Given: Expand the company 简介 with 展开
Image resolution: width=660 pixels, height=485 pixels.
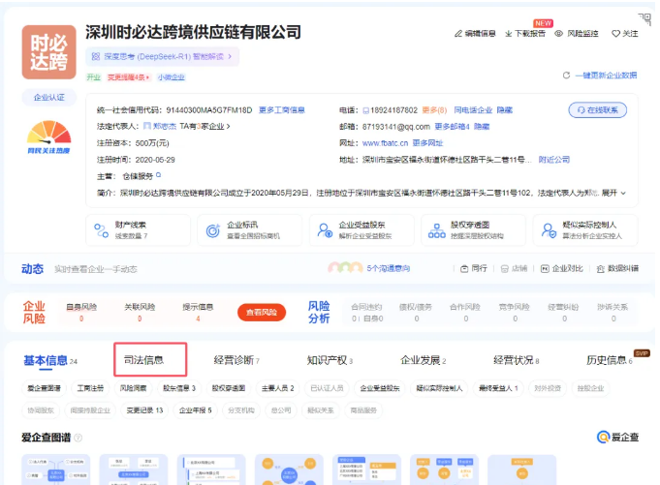Looking at the screenshot, I should (x=613, y=193).
